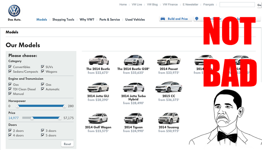Open the Parts & Service menu
Image resolution: width=262 pixels, height=150 pixels.
point(110,20)
